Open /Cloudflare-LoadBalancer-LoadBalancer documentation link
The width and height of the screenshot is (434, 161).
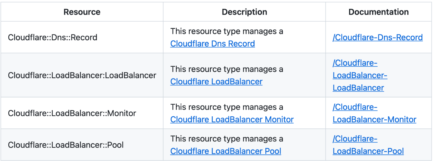pyautogui.click(x=360, y=75)
